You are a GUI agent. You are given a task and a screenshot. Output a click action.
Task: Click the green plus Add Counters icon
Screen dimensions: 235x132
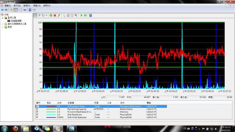point(51,15)
